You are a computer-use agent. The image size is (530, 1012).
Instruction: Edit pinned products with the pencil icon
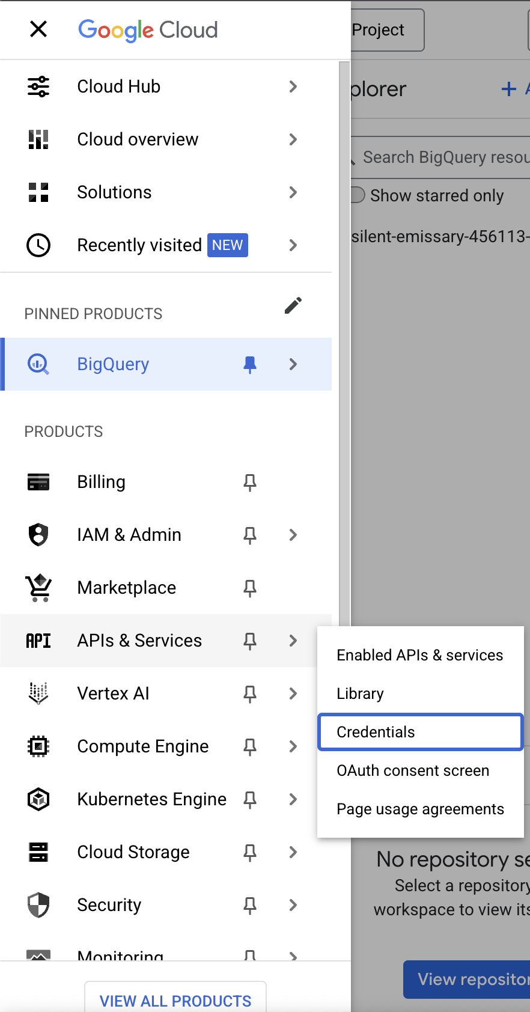click(293, 305)
